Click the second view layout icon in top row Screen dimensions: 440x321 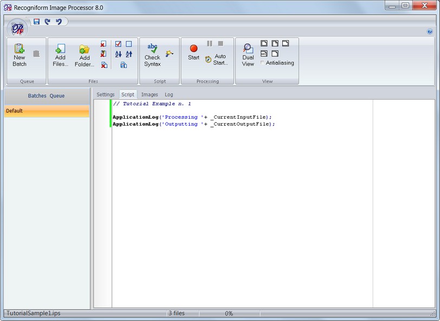(275, 43)
